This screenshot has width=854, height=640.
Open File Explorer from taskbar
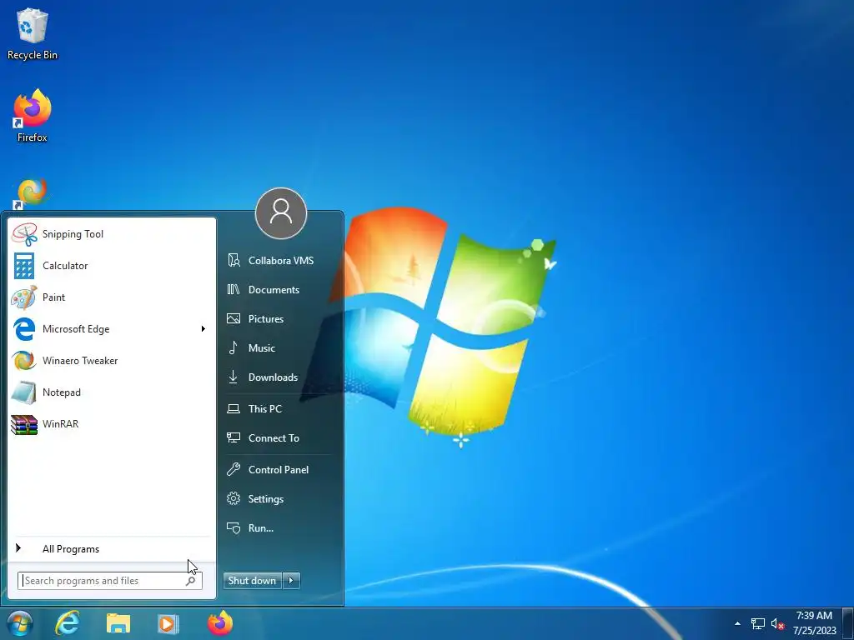118,623
